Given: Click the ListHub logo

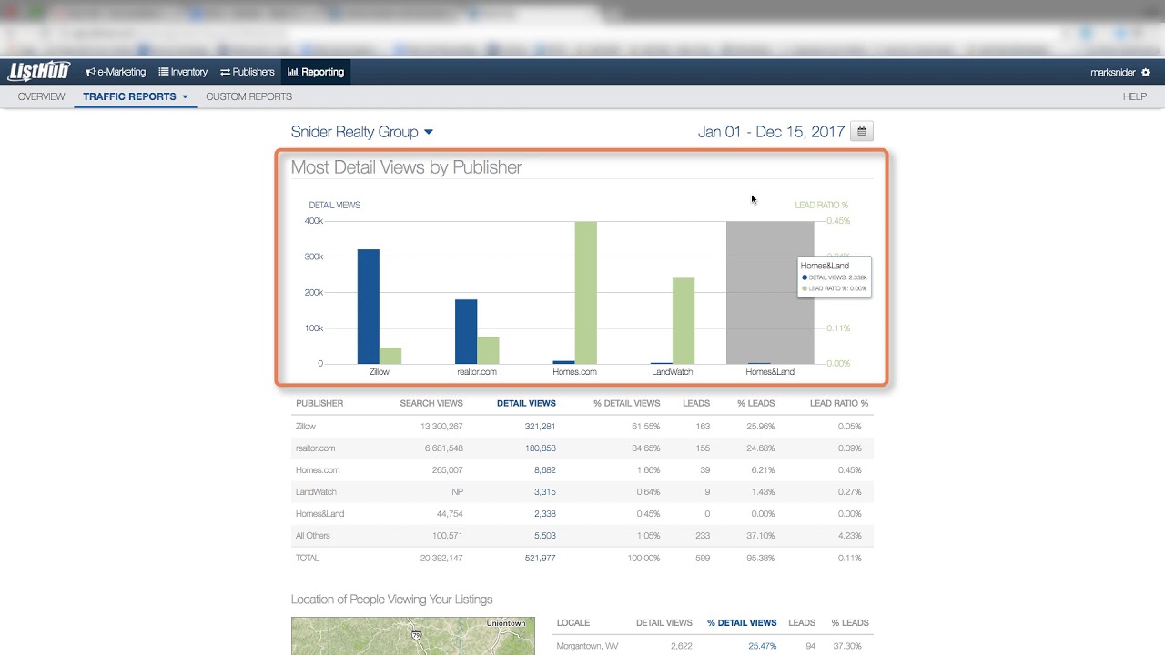Looking at the screenshot, I should pos(38,72).
